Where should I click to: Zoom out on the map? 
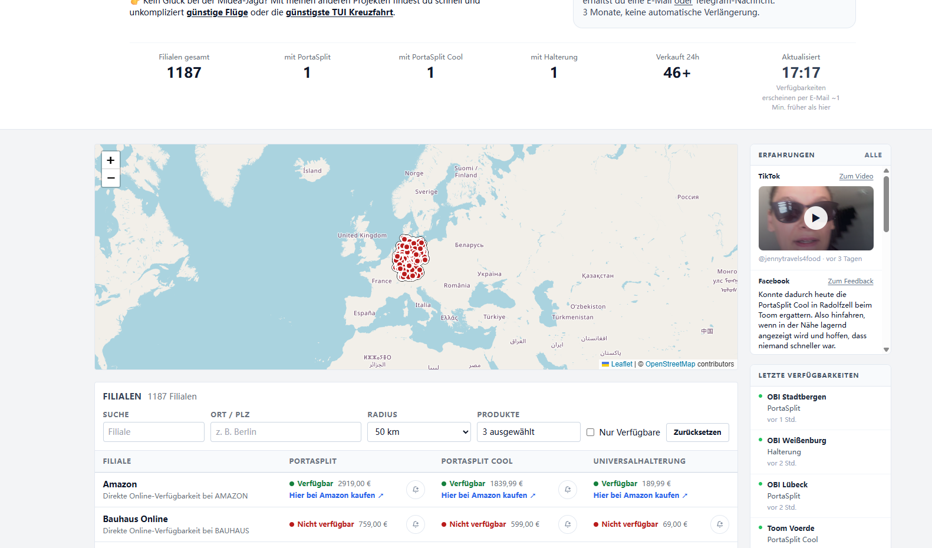click(111, 178)
